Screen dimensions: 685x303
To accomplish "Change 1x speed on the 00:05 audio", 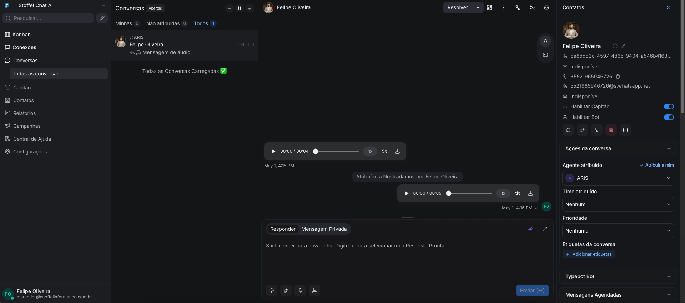I will tap(503, 193).
